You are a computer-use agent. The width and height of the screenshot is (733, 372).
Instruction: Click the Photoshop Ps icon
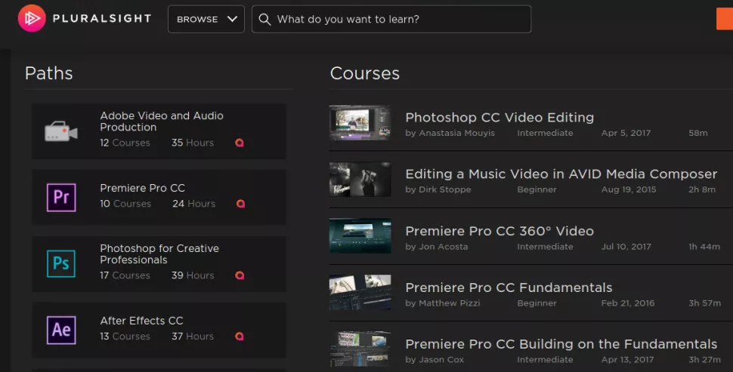[61, 264]
